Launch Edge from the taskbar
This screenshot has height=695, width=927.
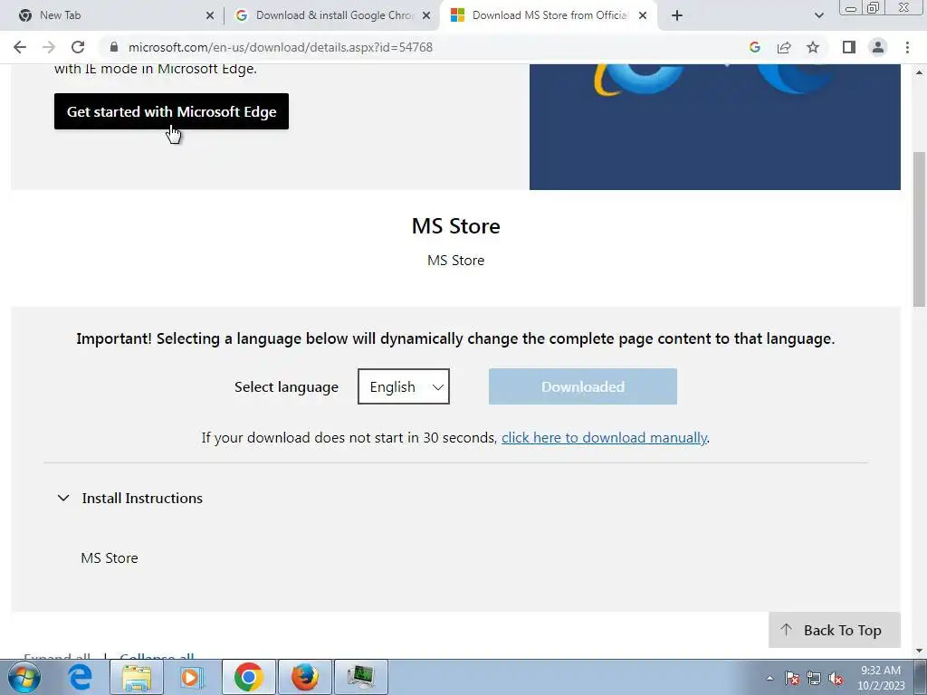[80, 677]
